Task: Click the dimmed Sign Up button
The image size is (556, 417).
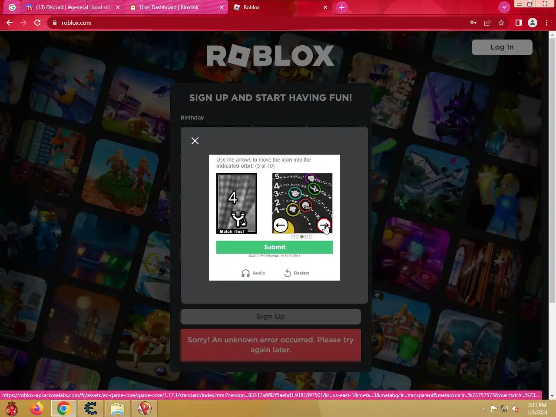Action: click(x=271, y=317)
